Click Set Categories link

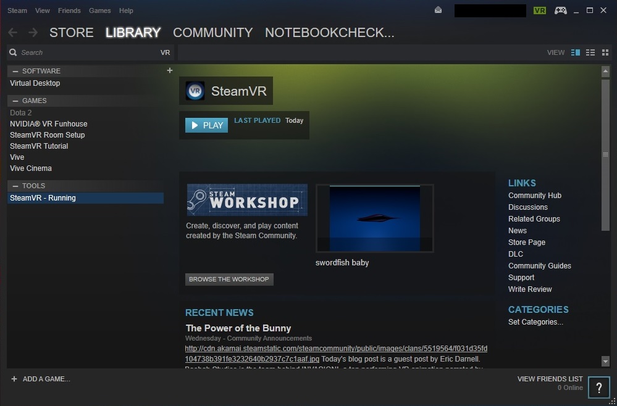pyautogui.click(x=535, y=322)
